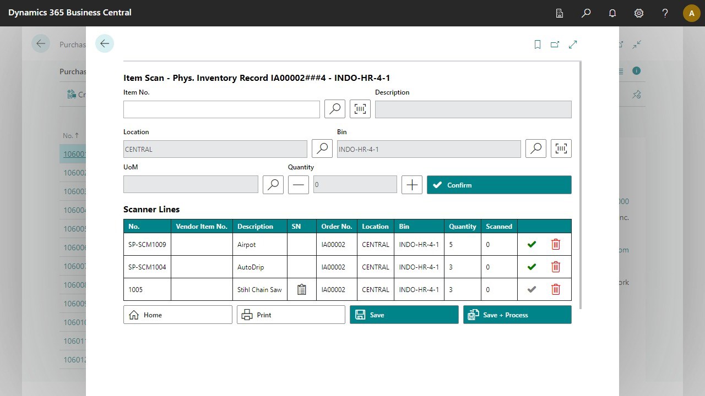Scan barcode for the Bin field
The height and width of the screenshot is (396, 705).
click(x=561, y=148)
